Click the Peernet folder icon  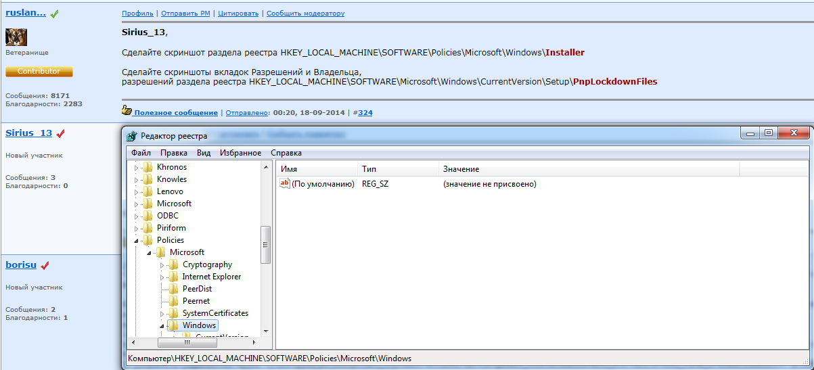173,301
